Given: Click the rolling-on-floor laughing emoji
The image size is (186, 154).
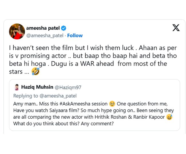Looking at the screenshot, I should point(36,72).
